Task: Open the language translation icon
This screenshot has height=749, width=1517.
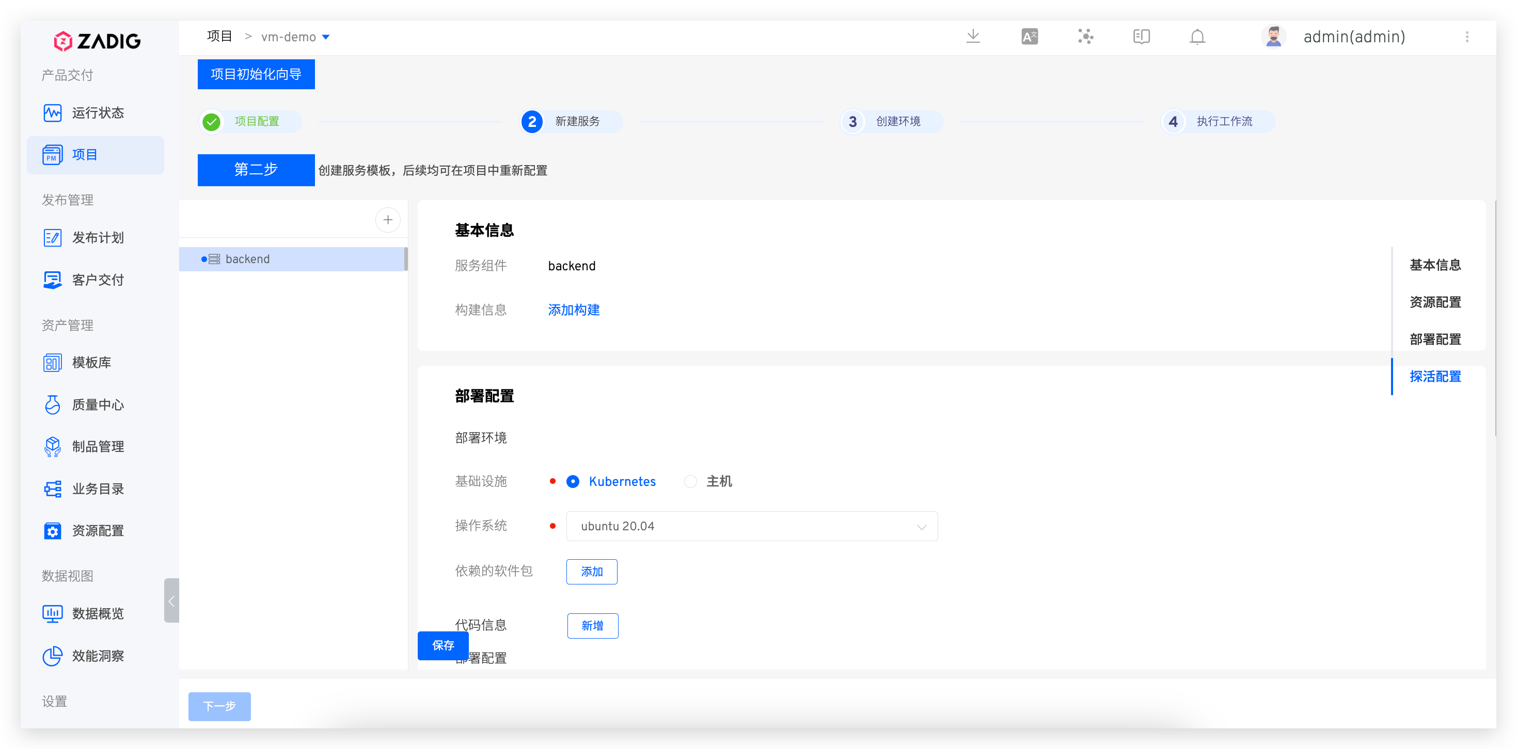Action: (x=1030, y=37)
